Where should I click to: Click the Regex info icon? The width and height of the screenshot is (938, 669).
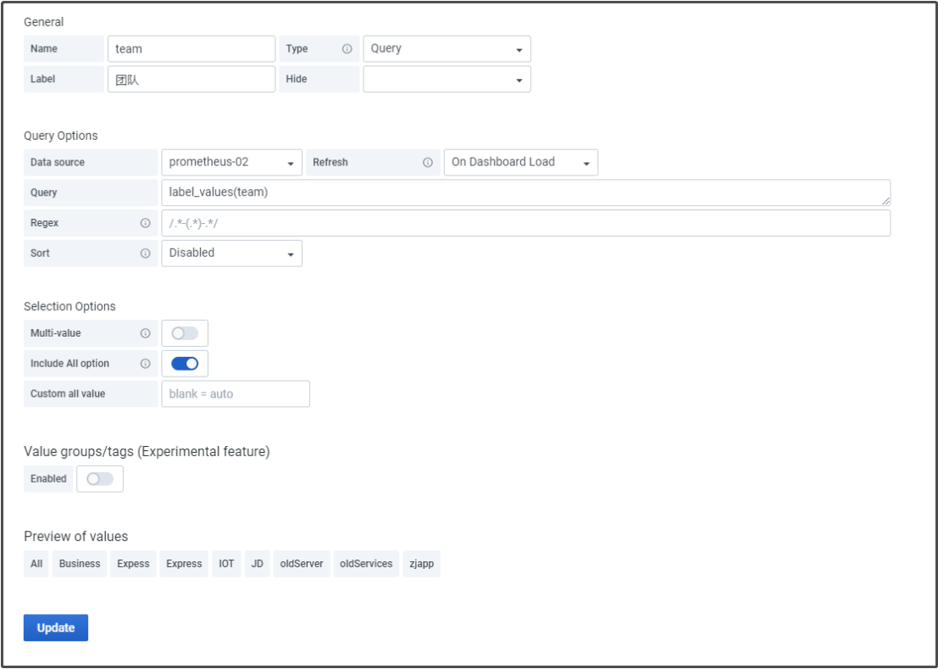coord(145,224)
